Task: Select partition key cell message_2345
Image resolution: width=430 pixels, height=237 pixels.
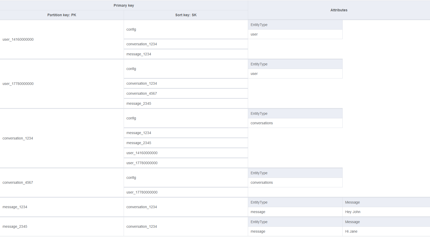Action: [62, 226]
